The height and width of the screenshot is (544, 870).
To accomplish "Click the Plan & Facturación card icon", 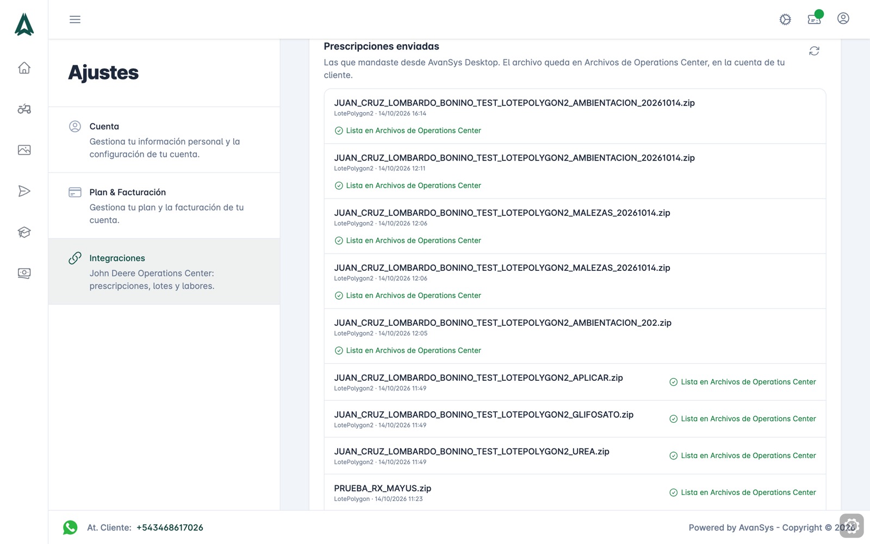I will [75, 192].
